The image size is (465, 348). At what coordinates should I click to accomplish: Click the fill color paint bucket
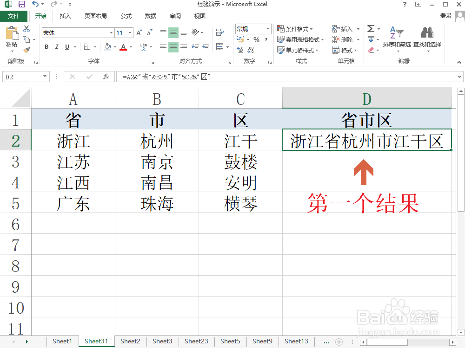click(x=108, y=47)
